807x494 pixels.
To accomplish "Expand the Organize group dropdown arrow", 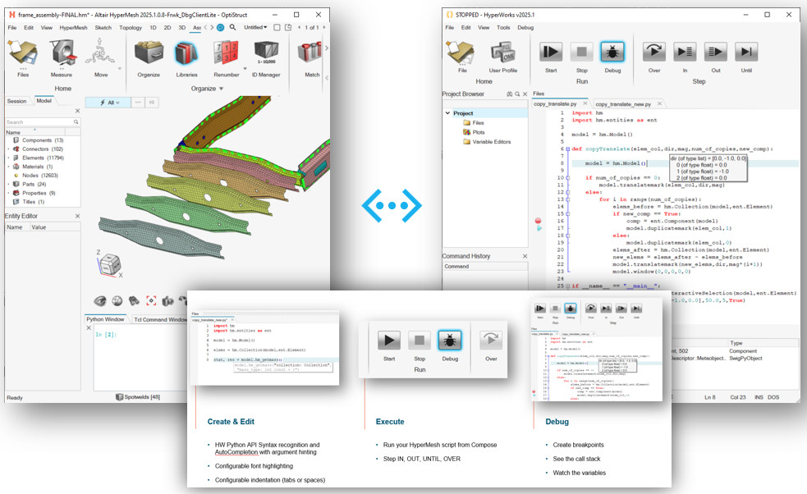I will point(221,89).
